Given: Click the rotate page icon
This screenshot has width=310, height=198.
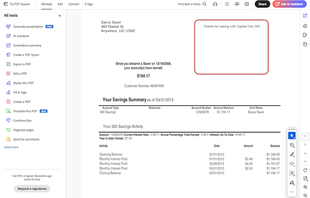Looking at the screenshot, I should tap(305, 170).
